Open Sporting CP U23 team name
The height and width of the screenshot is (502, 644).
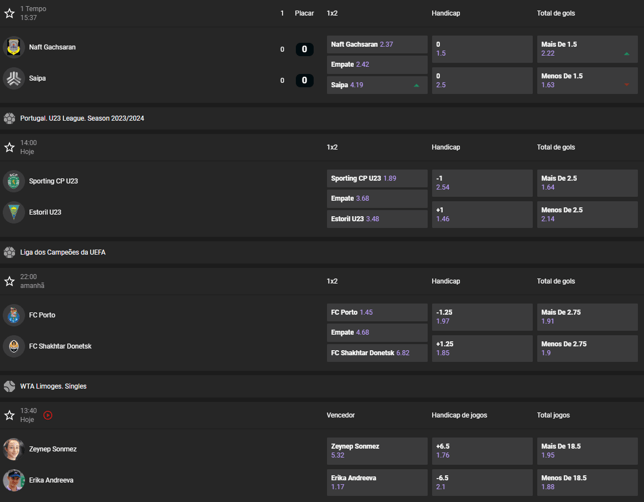(x=53, y=181)
